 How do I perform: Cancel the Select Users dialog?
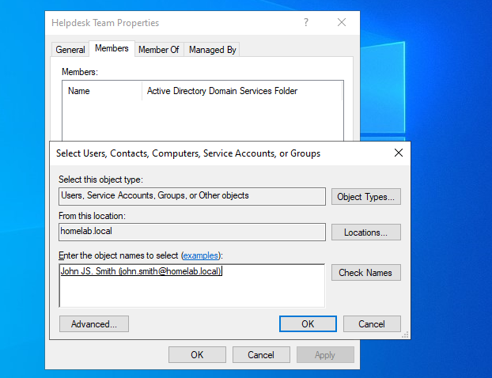click(x=372, y=323)
